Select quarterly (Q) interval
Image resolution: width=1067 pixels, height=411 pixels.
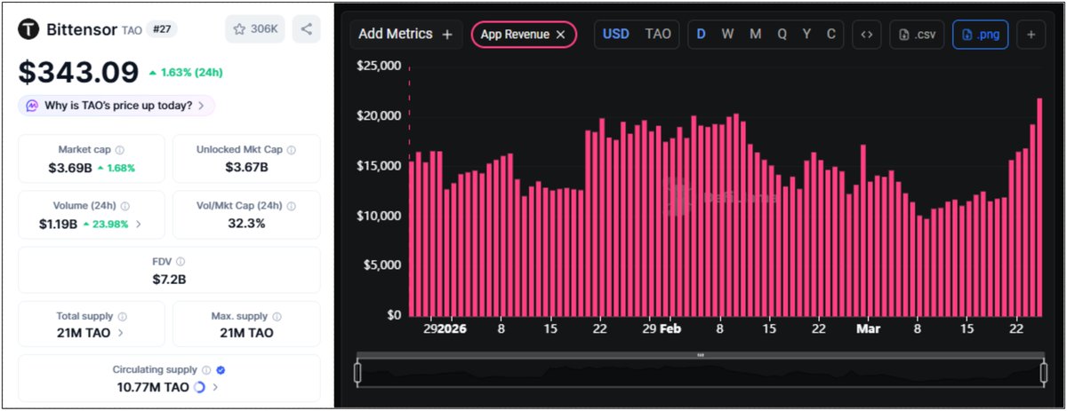[x=782, y=35]
